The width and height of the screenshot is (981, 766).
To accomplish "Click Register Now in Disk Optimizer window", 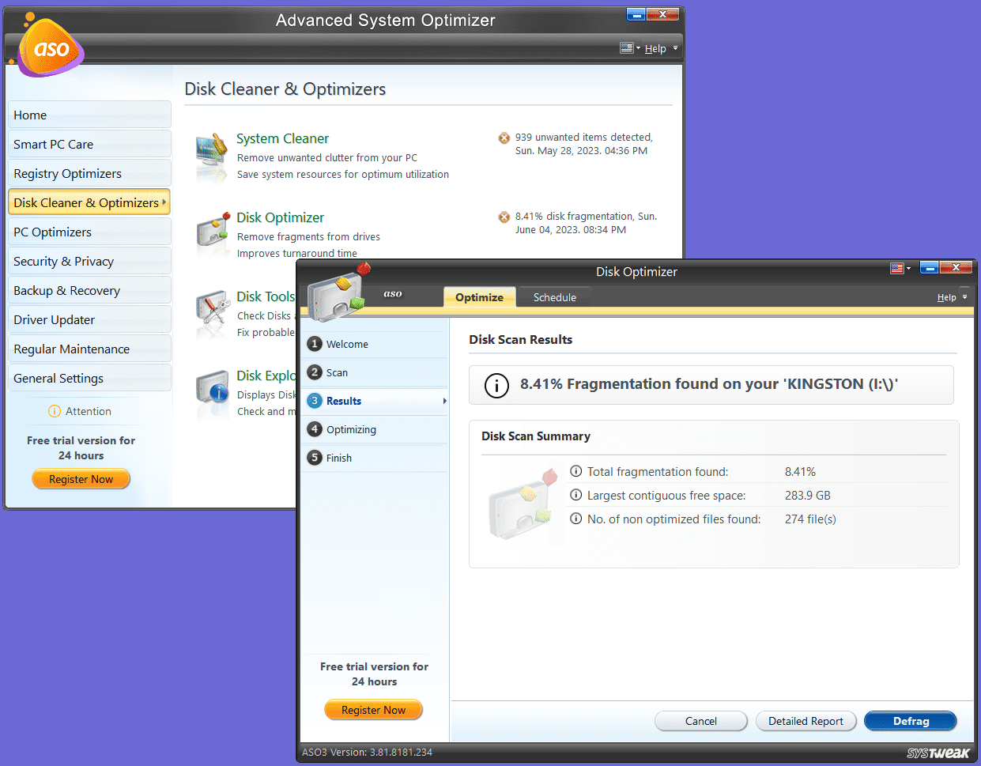I will (x=373, y=710).
